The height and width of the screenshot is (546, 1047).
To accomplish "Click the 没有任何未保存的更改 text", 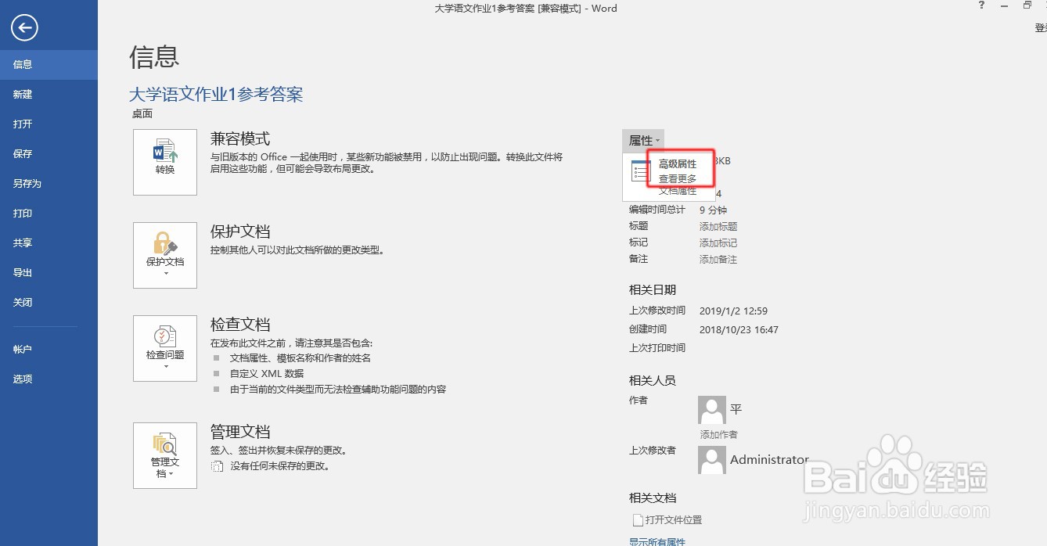I will coord(280,466).
